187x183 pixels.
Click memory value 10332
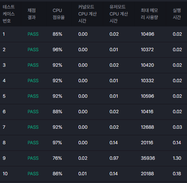pyautogui.click(x=147, y=81)
